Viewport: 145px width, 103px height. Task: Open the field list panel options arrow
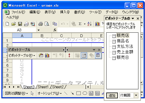(133, 18)
